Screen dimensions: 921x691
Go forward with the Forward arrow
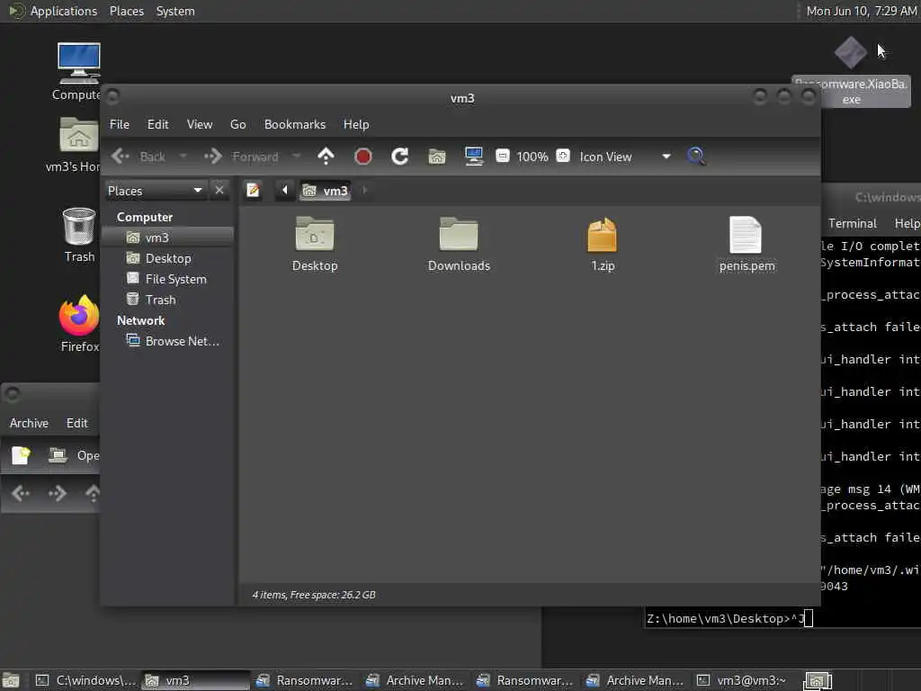[x=241, y=157]
